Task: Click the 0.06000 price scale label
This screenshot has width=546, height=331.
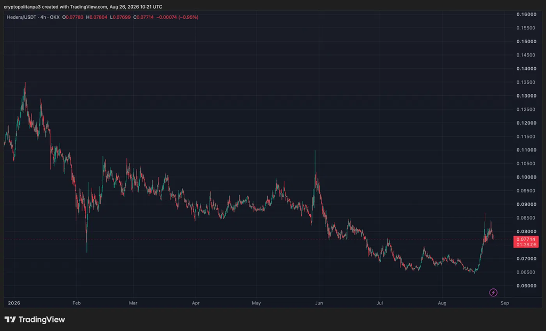Action: coord(526,286)
